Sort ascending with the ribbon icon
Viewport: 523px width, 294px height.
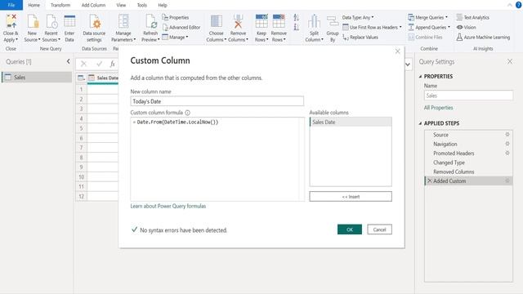[x=296, y=18]
